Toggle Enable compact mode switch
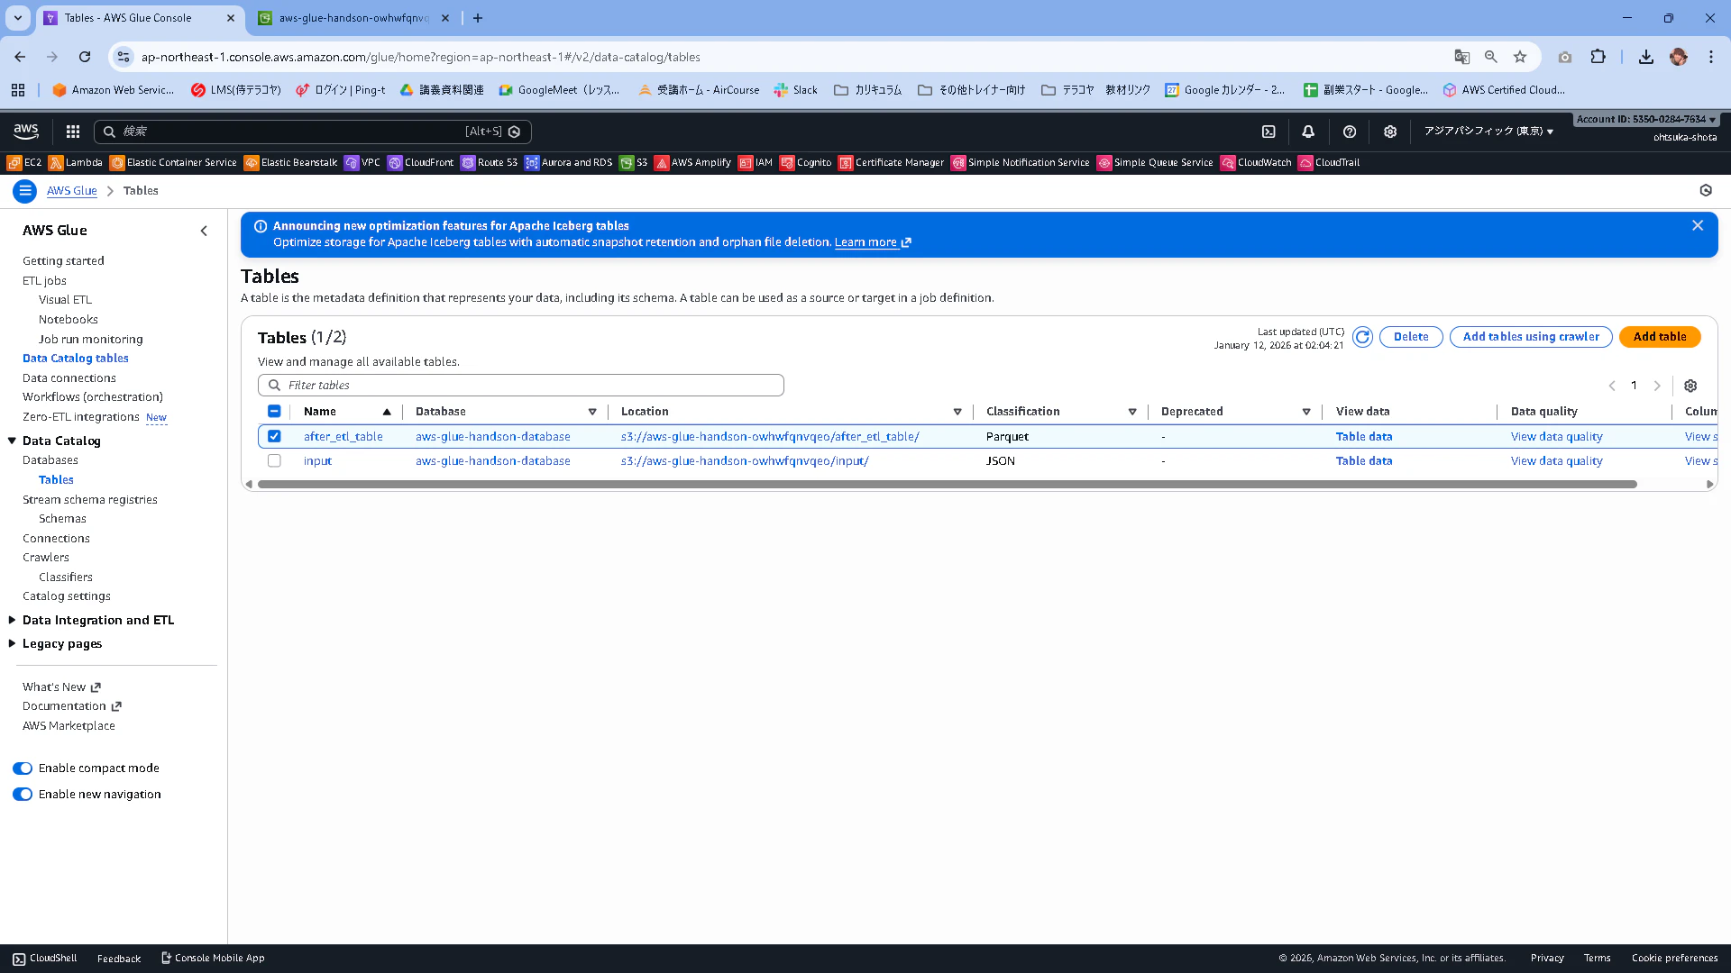This screenshot has height=973, width=1731. (x=23, y=768)
